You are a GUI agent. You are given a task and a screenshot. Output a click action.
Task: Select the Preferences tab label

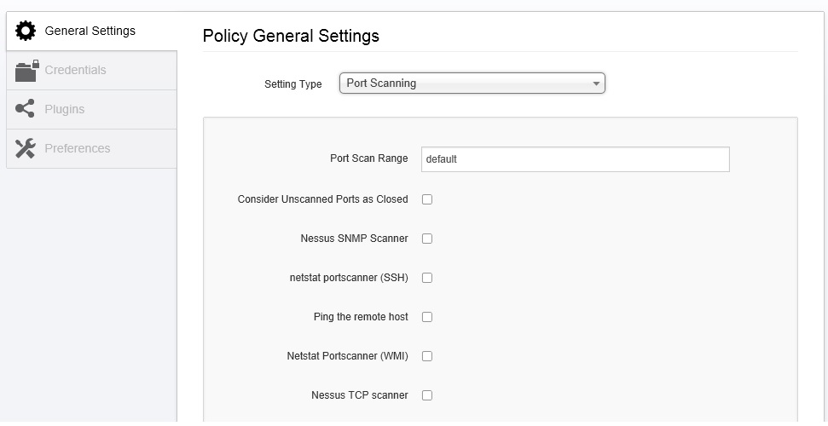pos(77,149)
